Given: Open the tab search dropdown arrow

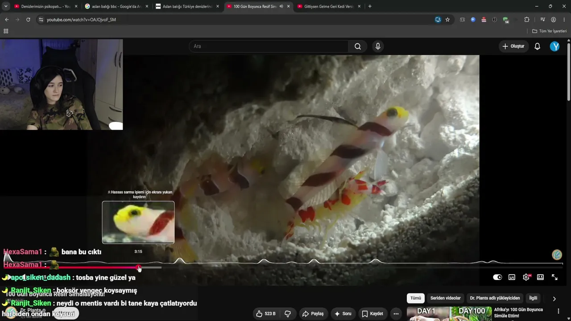Looking at the screenshot, I should (6, 6).
